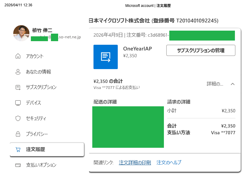Click the padlock icon beside プライバシー
Screen dimensions: 243x176
pos(18,134)
